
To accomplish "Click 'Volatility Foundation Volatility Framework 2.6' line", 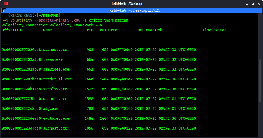I will (52, 25).
